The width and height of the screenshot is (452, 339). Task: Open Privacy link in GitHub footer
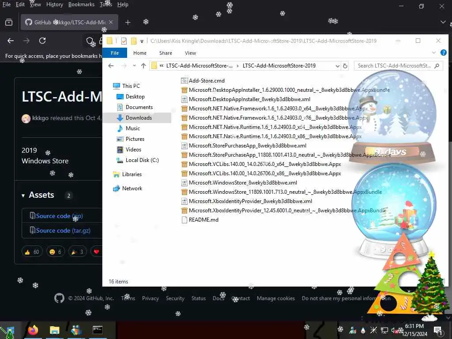point(150,298)
